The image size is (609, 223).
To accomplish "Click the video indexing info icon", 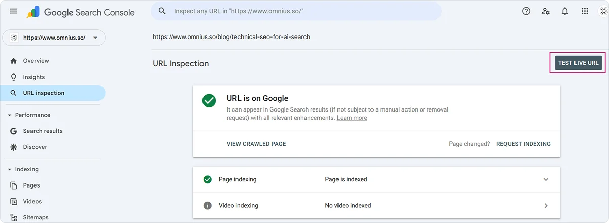I will pos(207,206).
